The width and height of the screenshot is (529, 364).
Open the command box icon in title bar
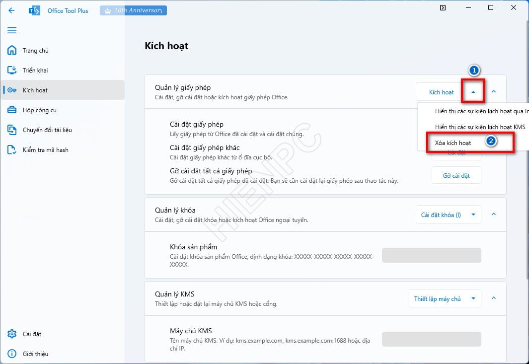[x=443, y=8]
